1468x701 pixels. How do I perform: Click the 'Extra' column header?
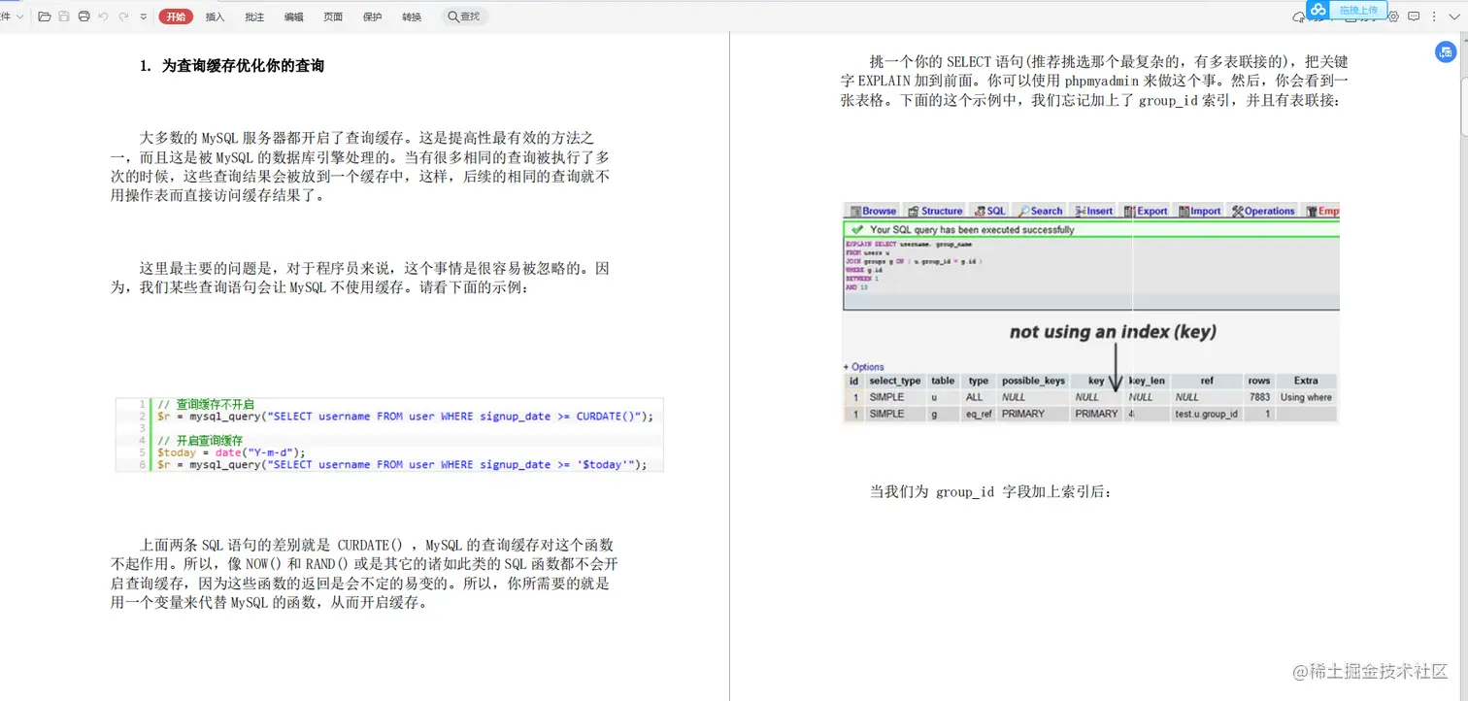1305,381
